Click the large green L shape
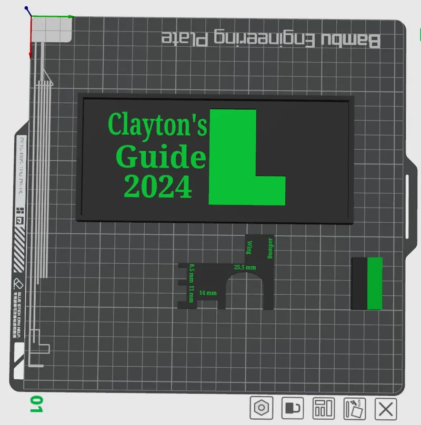 (x=246, y=157)
